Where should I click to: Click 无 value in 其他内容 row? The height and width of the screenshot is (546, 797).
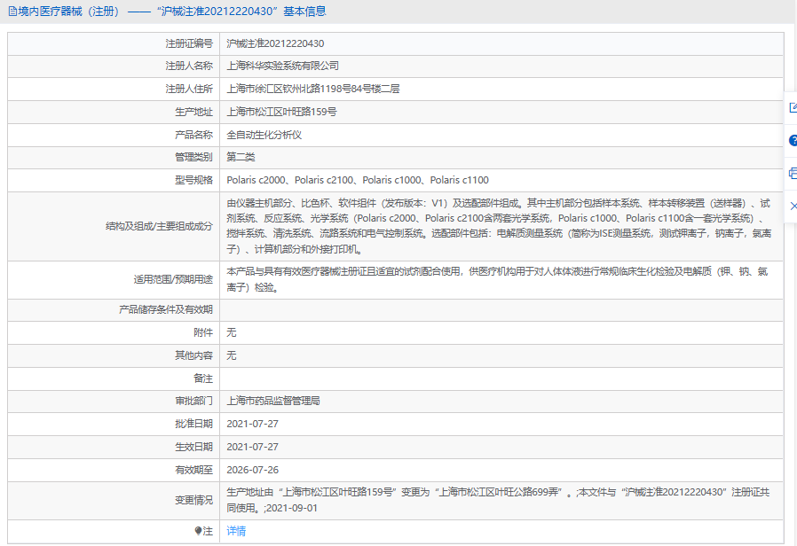pos(232,355)
